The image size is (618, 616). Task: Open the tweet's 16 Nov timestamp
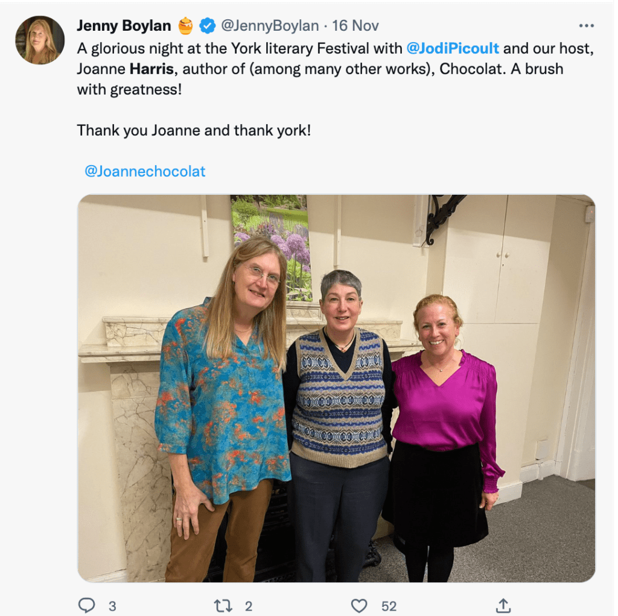point(355,26)
